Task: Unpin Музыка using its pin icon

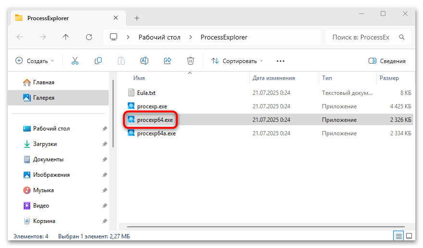Action: tap(105, 190)
